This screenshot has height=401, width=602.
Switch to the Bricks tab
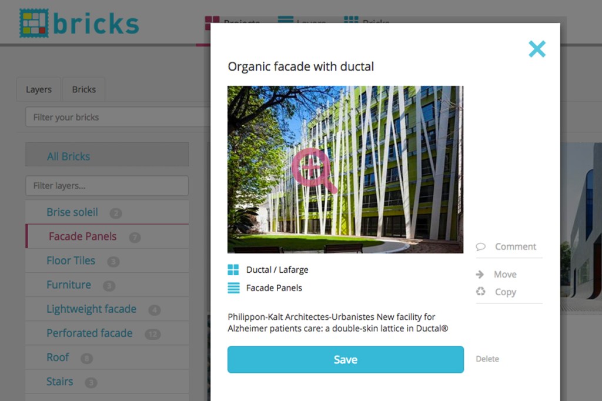83,89
